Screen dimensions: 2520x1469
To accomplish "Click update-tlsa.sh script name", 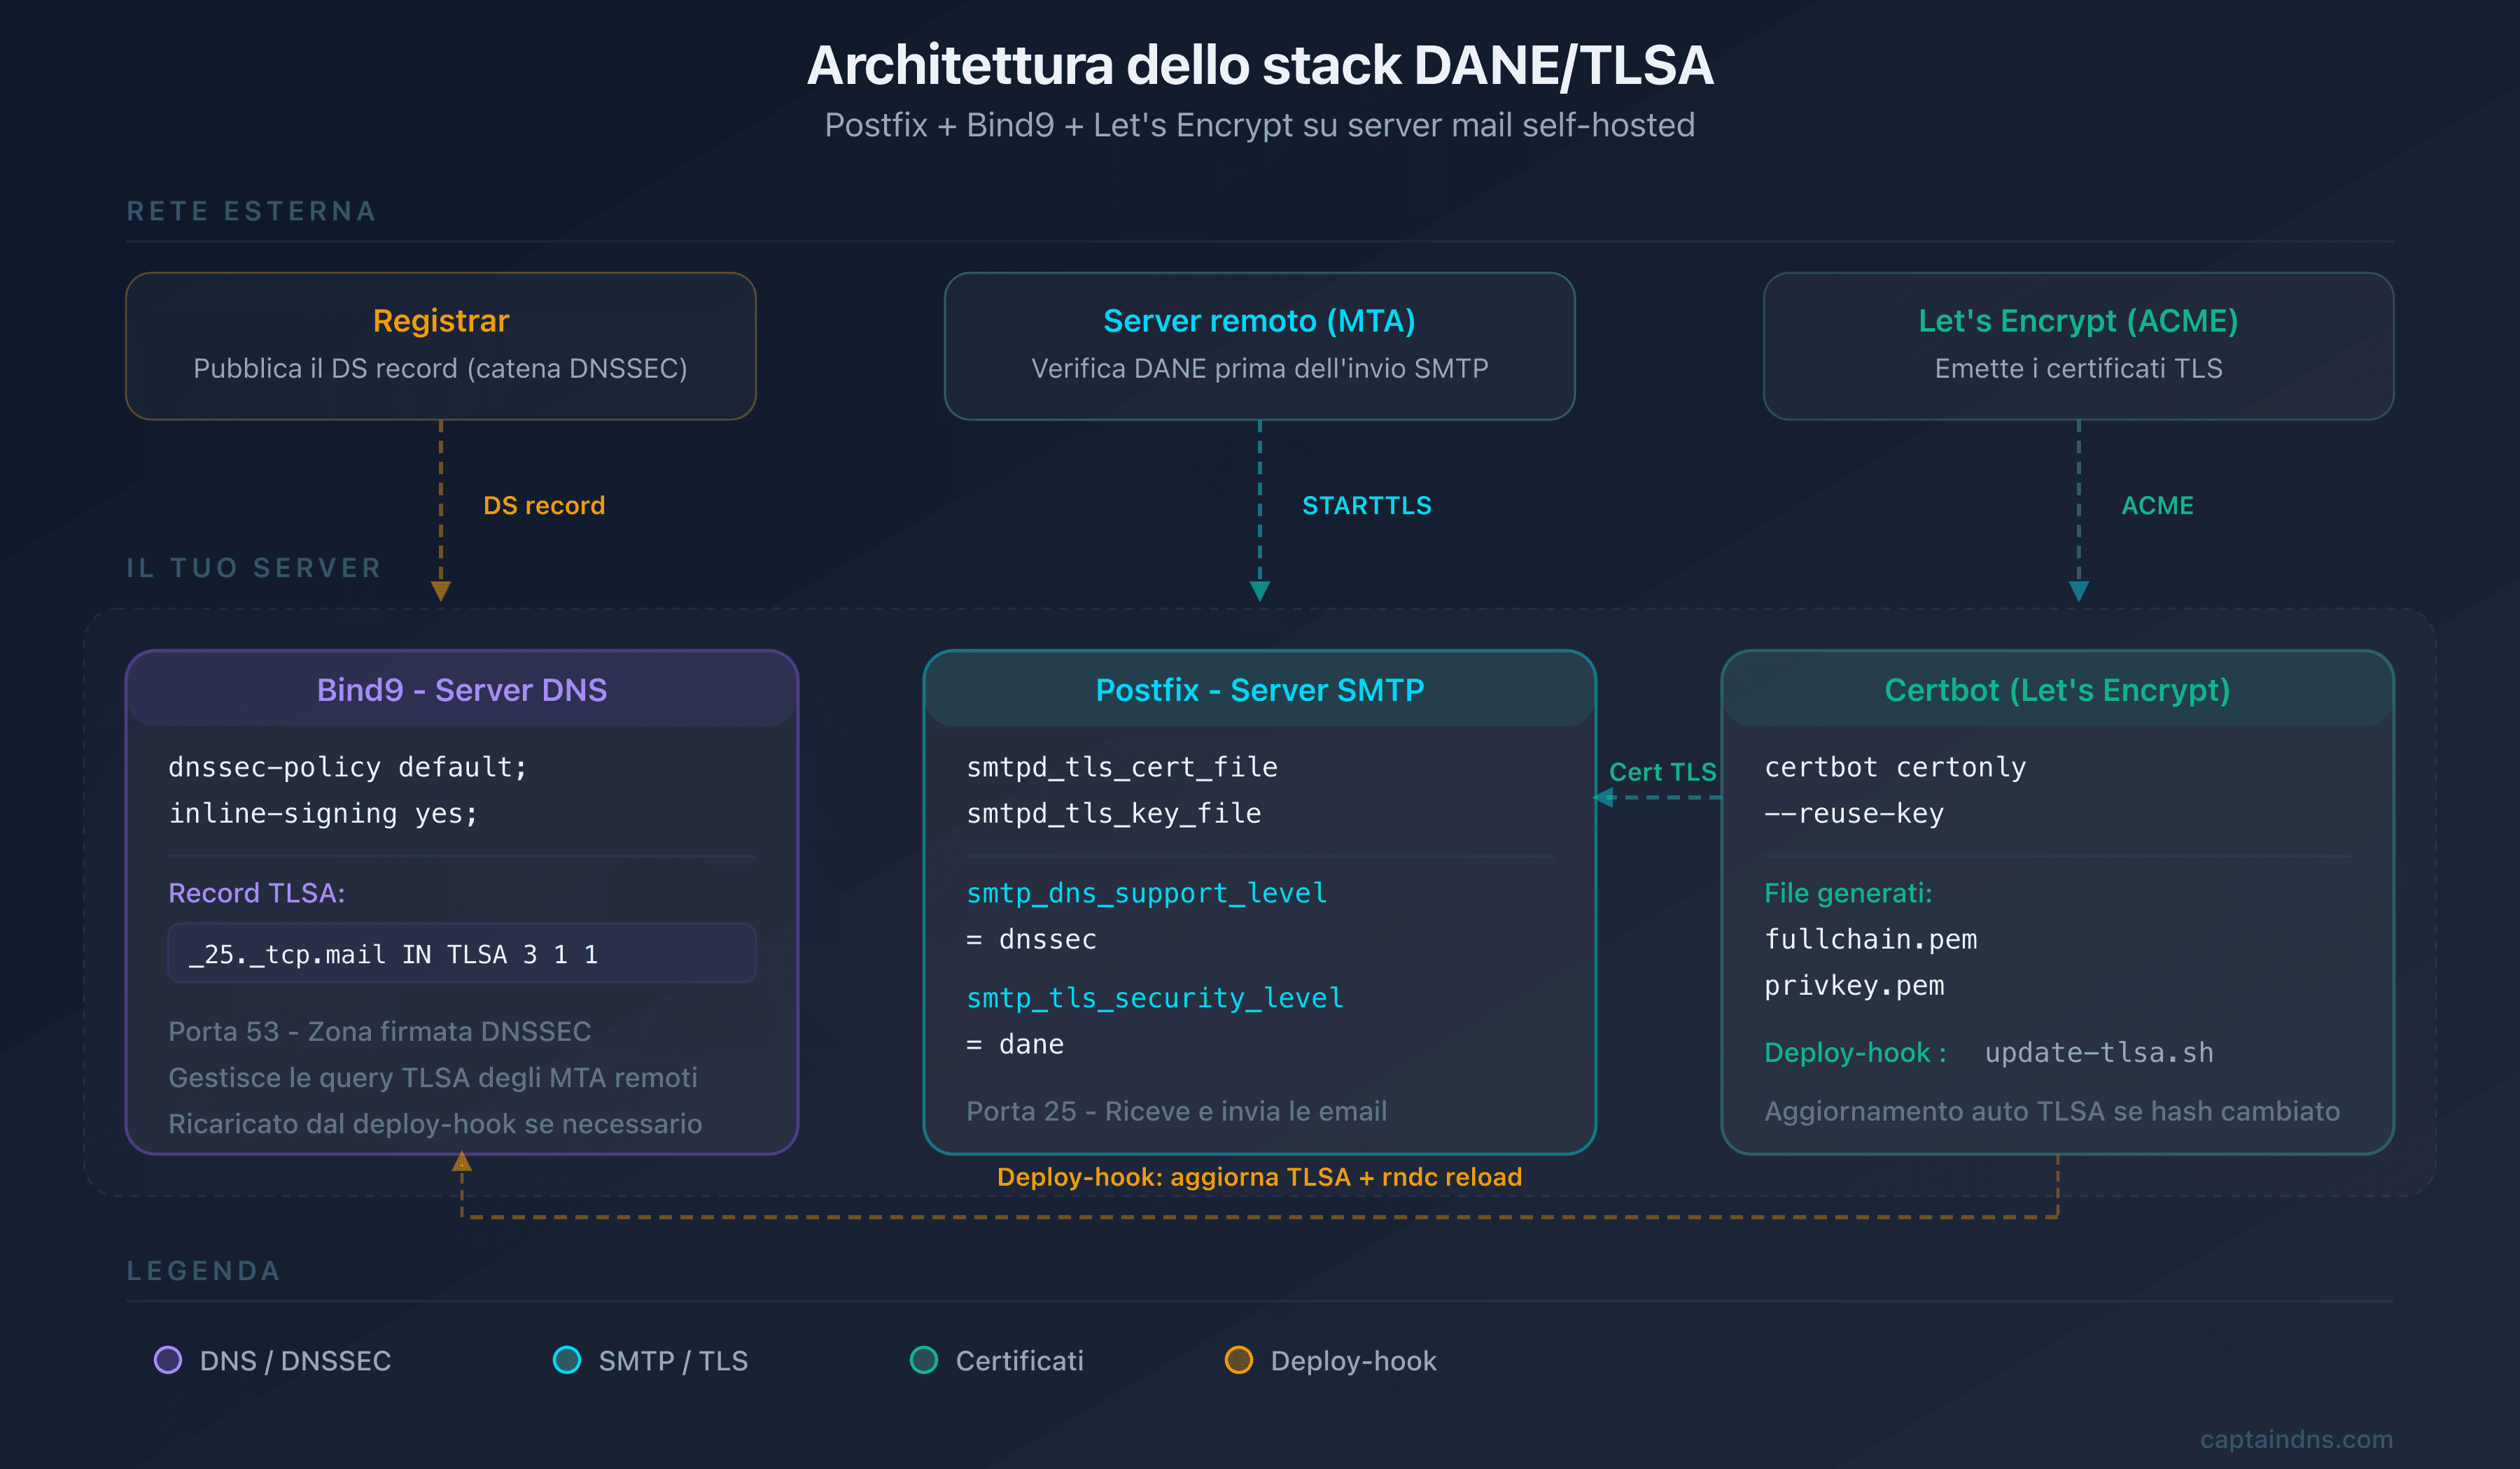I will coord(2099,1052).
